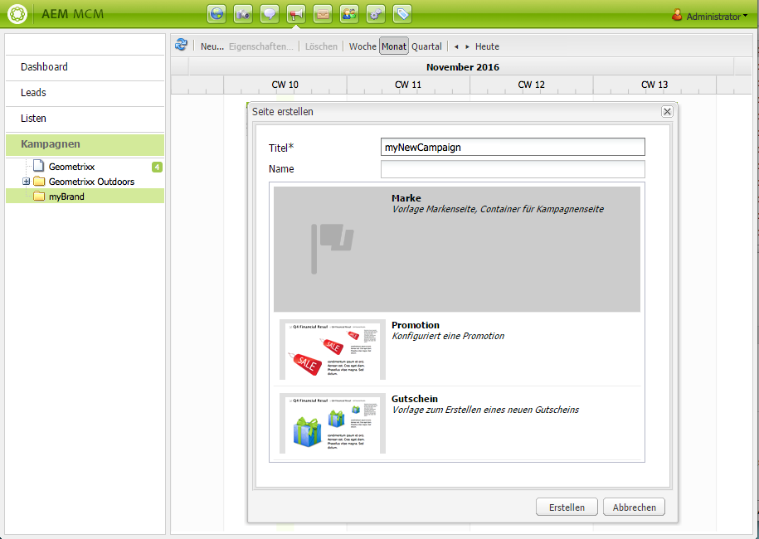
Task: Click the Geometrixx Outdoors folder icon
Action: (x=39, y=182)
